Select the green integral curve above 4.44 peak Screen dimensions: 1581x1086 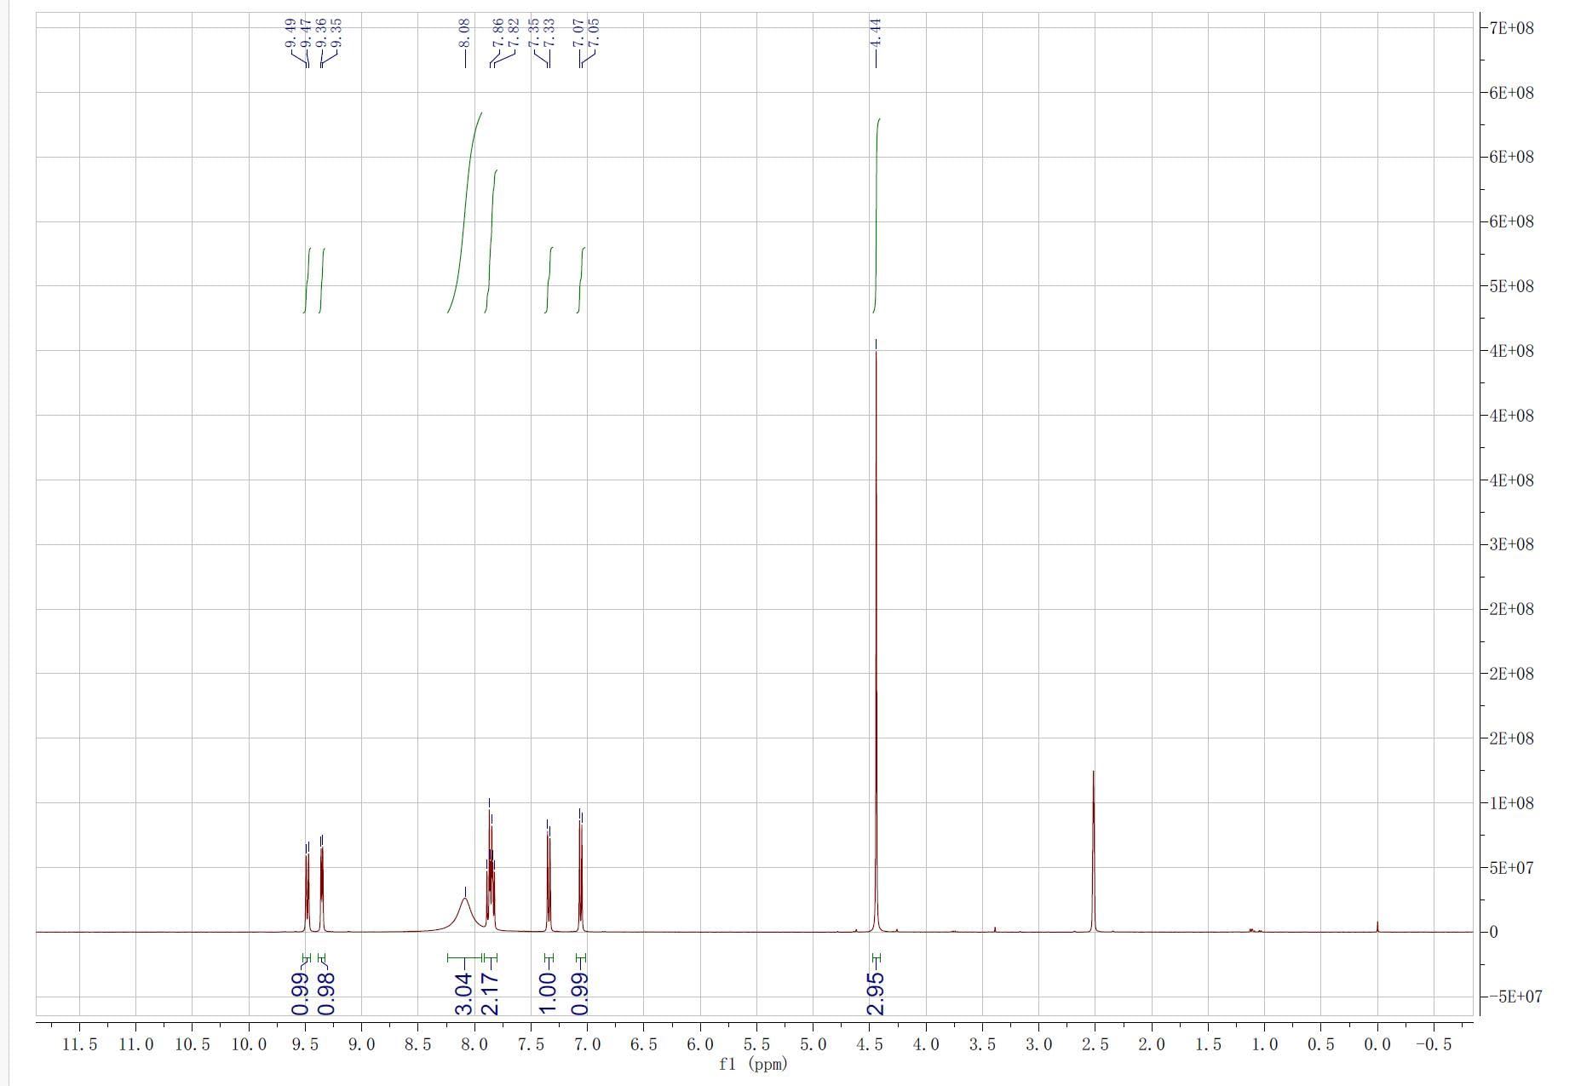tap(877, 213)
